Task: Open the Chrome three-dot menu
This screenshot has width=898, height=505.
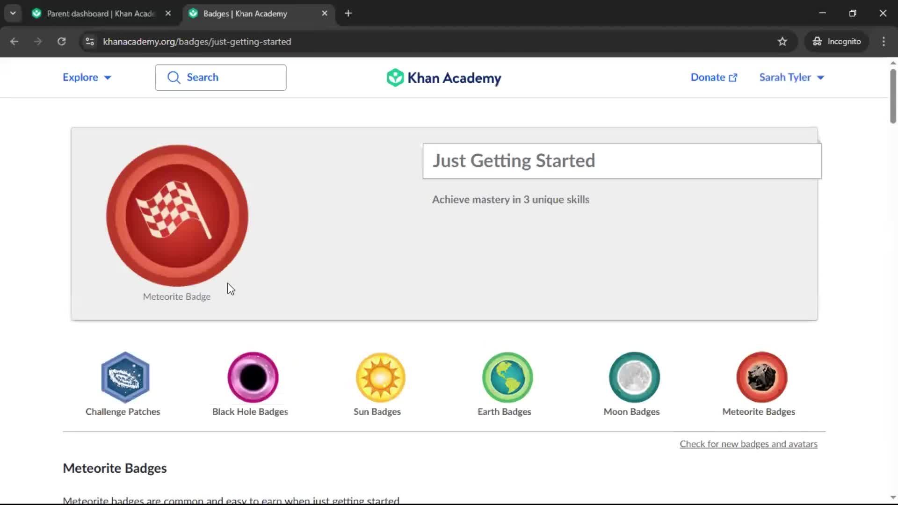Action: tap(884, 42)
